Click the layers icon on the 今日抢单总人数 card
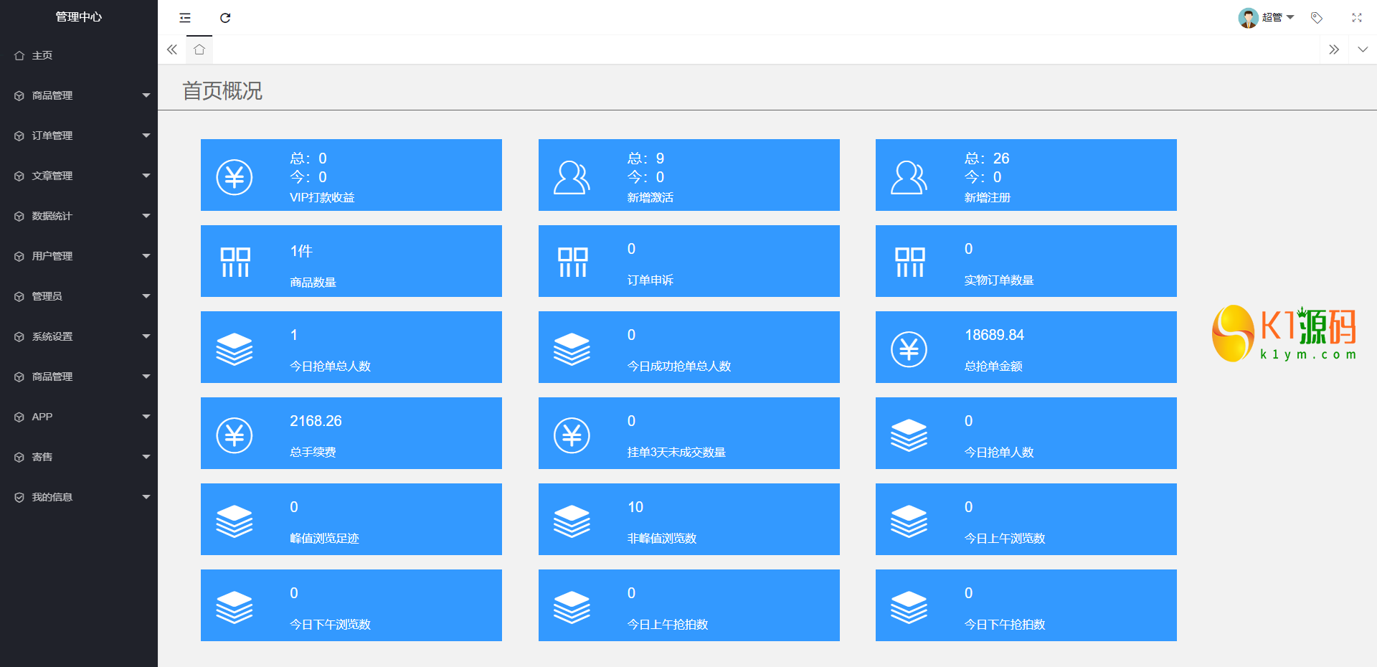The height and width of the screenshot is (667, 1377). (x=235, y=349)
